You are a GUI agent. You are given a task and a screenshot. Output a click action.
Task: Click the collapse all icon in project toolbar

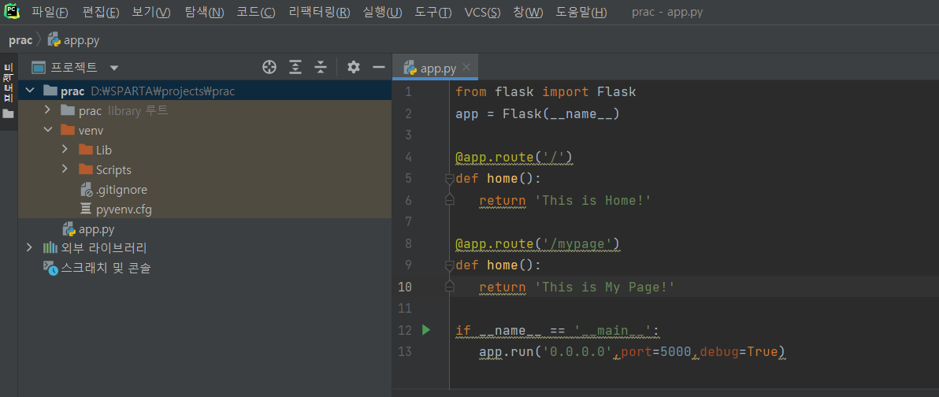tap(321, 67)
